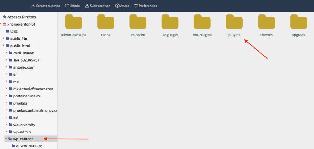This screenshot has width=314, height=149.
Task: Click the upgrade folder name label
Action: pyautogui.click(x=299, y=35)
